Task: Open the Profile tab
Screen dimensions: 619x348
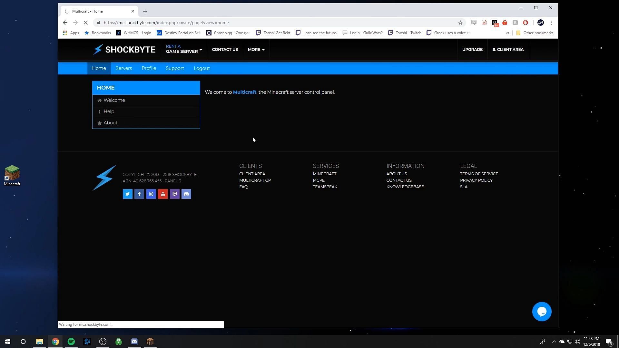Action: (x=149, y=68)
